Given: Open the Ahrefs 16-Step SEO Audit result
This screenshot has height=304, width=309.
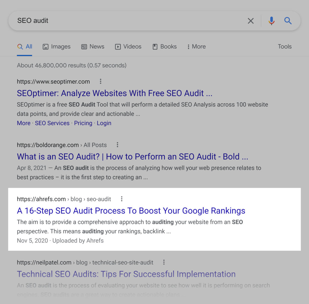Looking at the screenshot, I should pos(131,211).
